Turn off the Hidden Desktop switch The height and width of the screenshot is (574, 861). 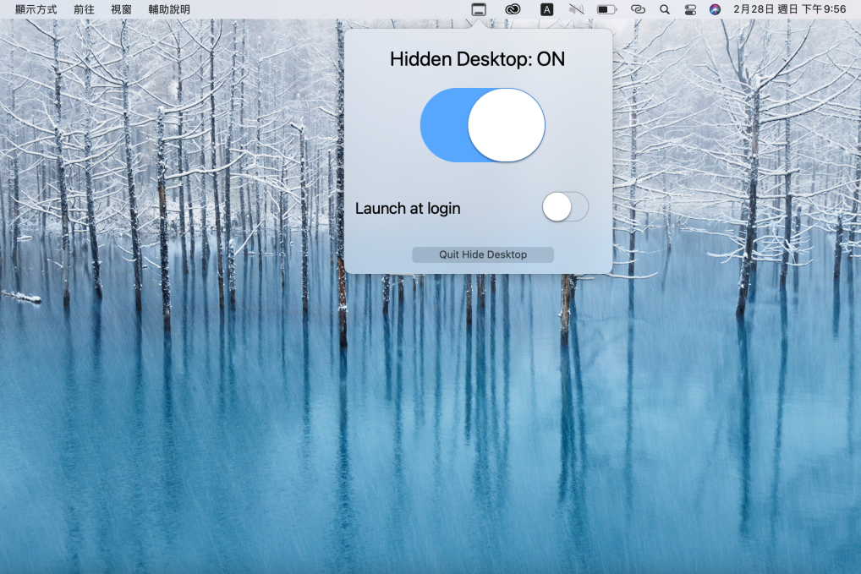pyautogui.click(x=482, y=124)
